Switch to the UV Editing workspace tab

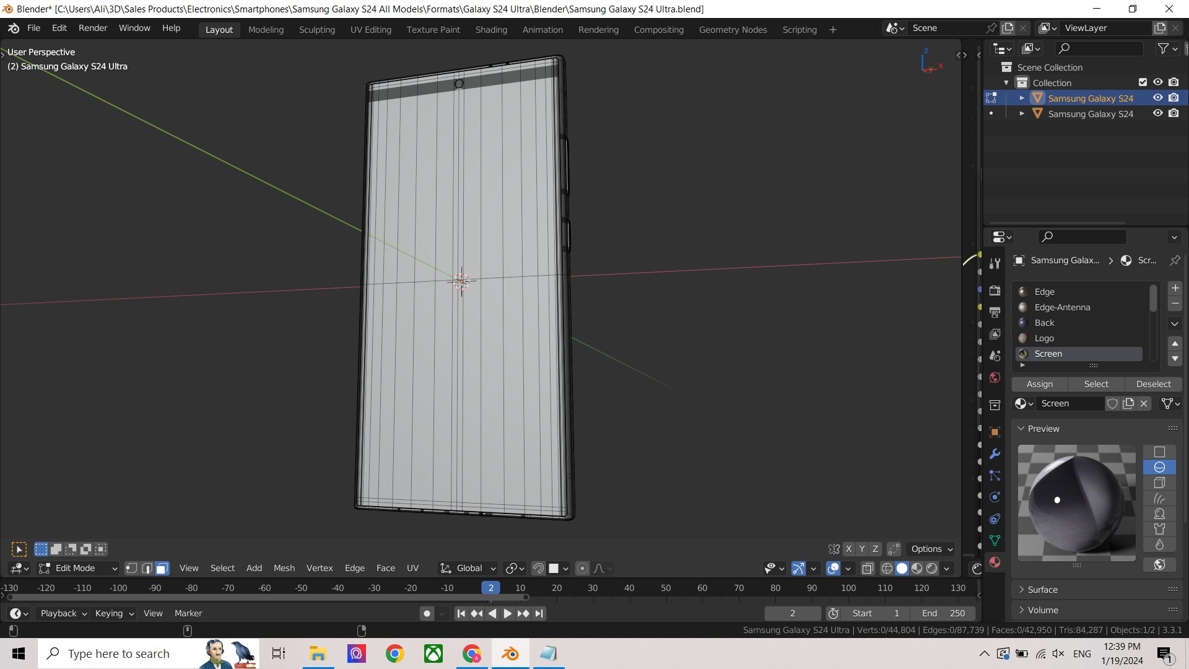click(371, 30)
